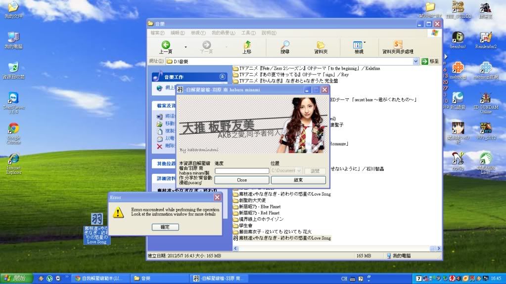Click the Windows Start (開始) button
This screenshot has width=506, height=284.
(x=16, y=279)
